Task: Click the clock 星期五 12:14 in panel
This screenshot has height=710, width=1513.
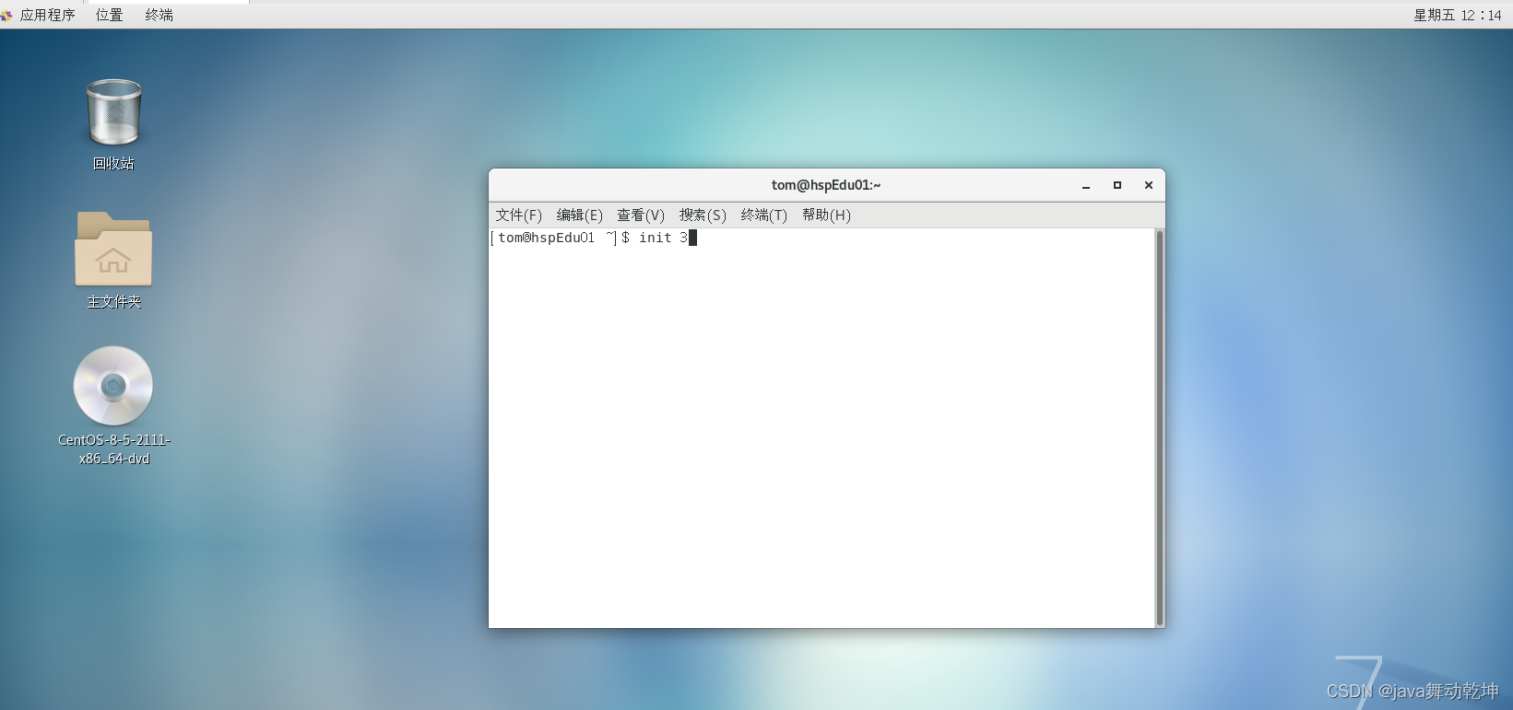Action: pos(1458,15)
